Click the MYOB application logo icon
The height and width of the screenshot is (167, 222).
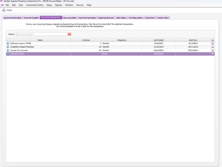[2, 5]
